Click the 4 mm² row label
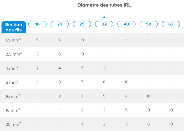Screen dimensions: 184x131 (x=12, y=68)
